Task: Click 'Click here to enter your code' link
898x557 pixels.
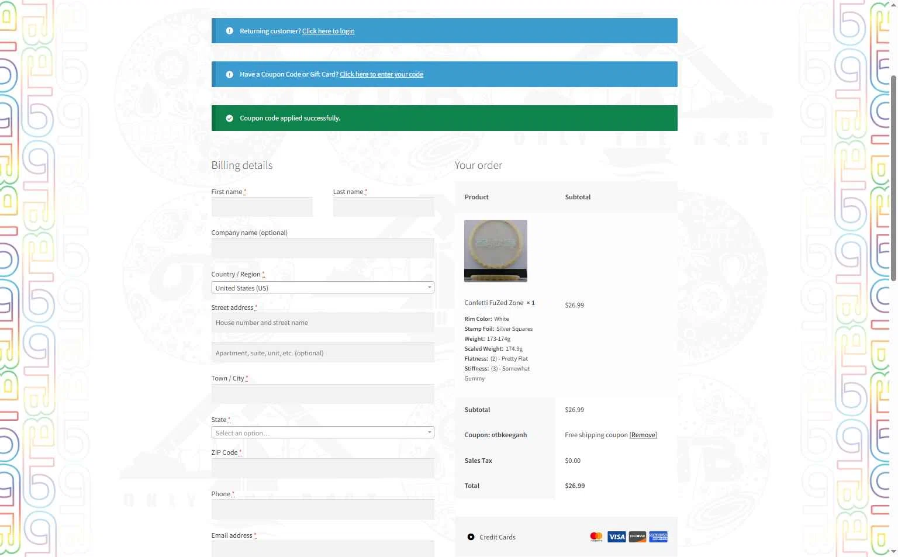Action: click(381, 74)
